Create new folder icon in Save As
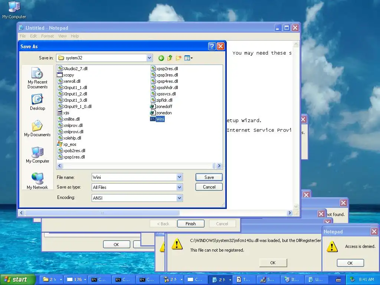Viewport: 380px width, 285px height. (x=178, y=58)
